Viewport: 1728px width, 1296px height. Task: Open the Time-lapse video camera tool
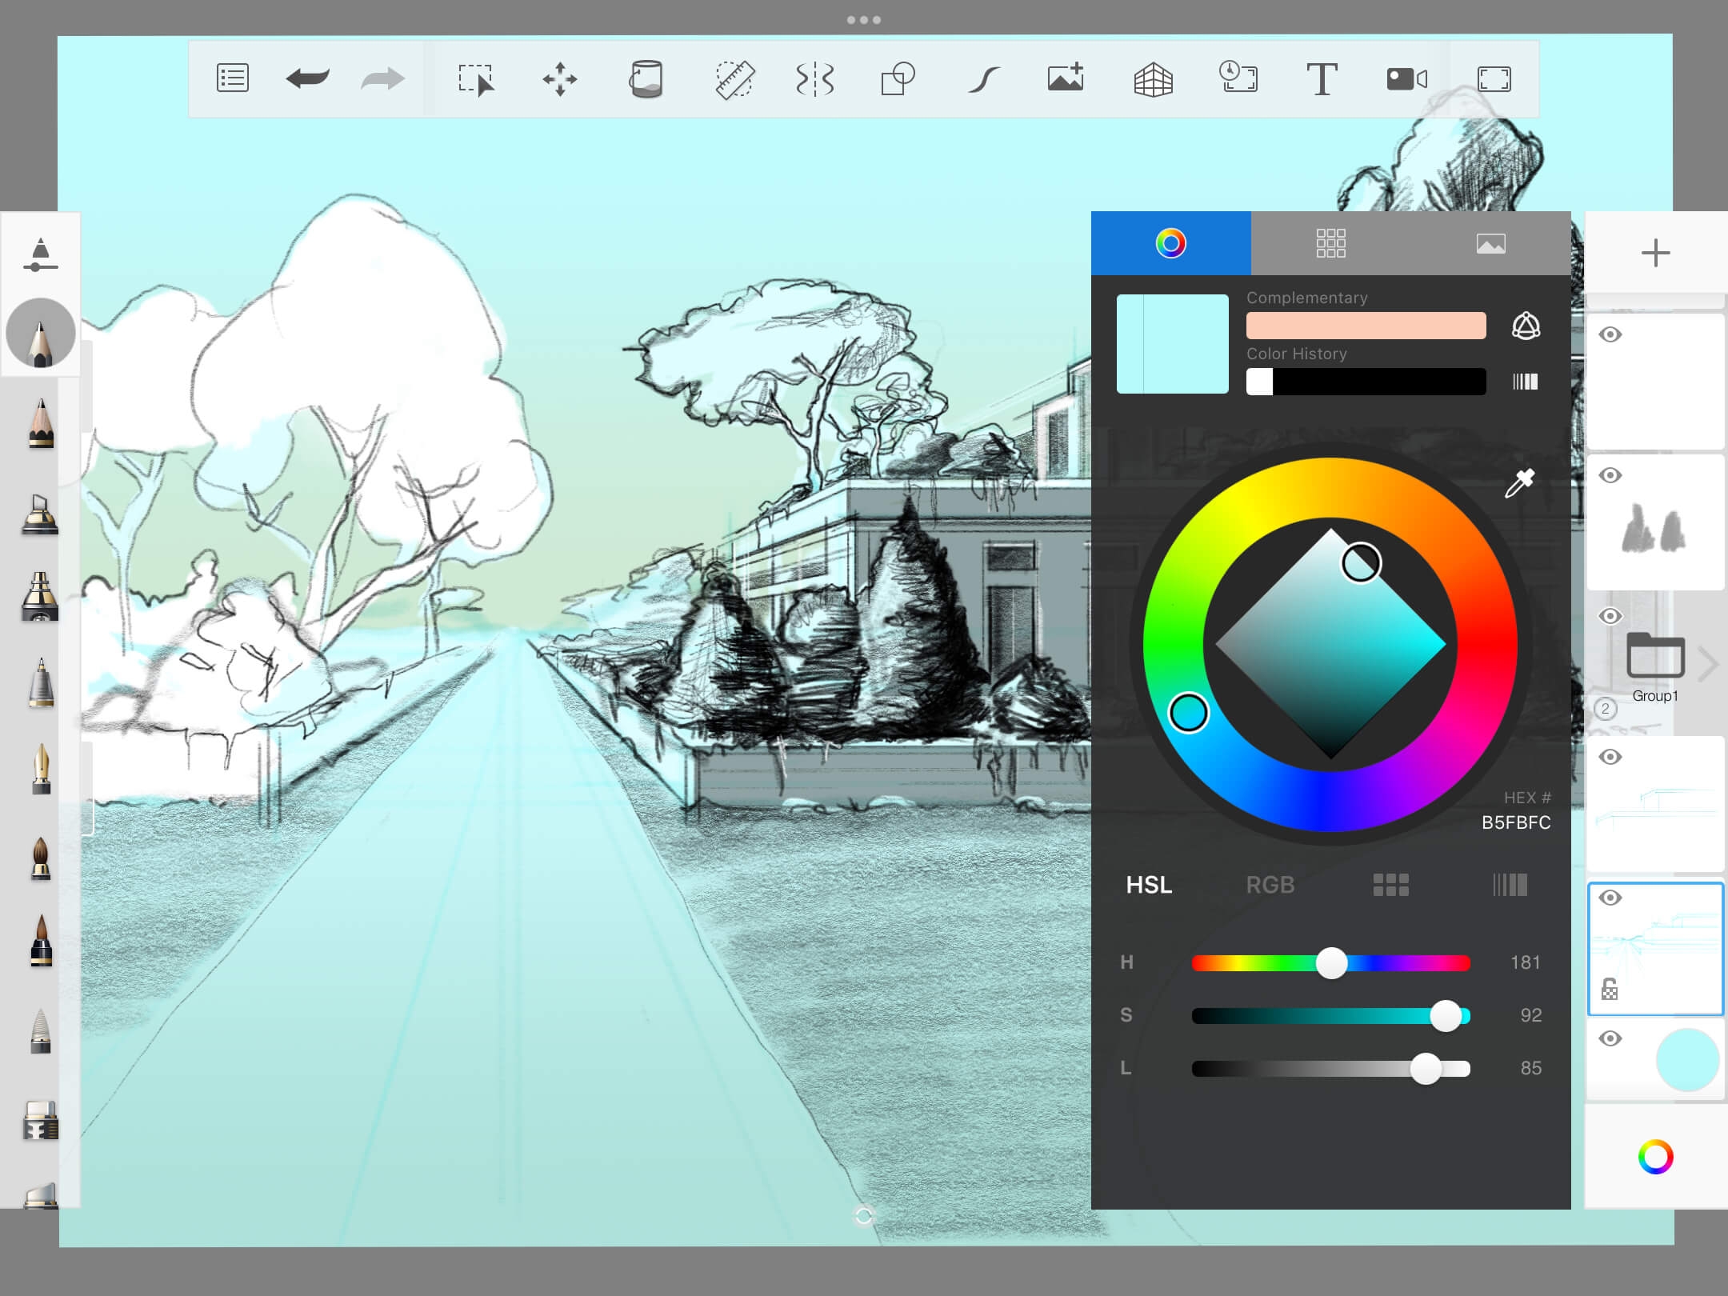(x=1406, y=78)
